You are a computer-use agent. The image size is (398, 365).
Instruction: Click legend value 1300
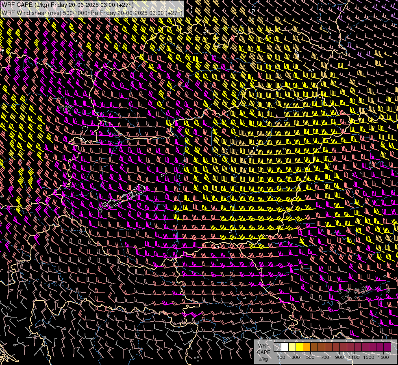(369, 357)
